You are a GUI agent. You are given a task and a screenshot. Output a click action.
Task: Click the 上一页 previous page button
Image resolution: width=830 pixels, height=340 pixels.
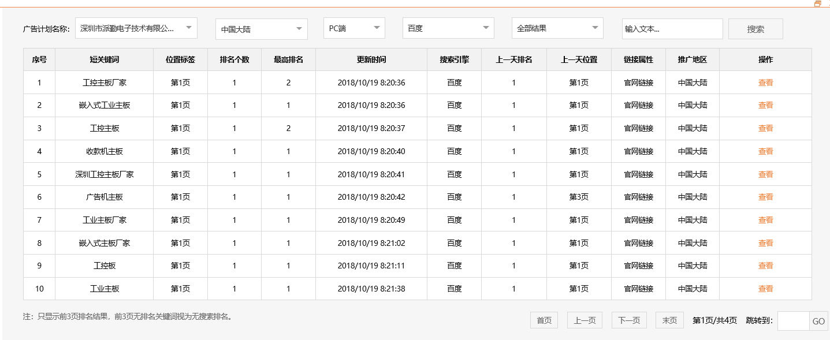pyautogui.click(x=584, y=320)
